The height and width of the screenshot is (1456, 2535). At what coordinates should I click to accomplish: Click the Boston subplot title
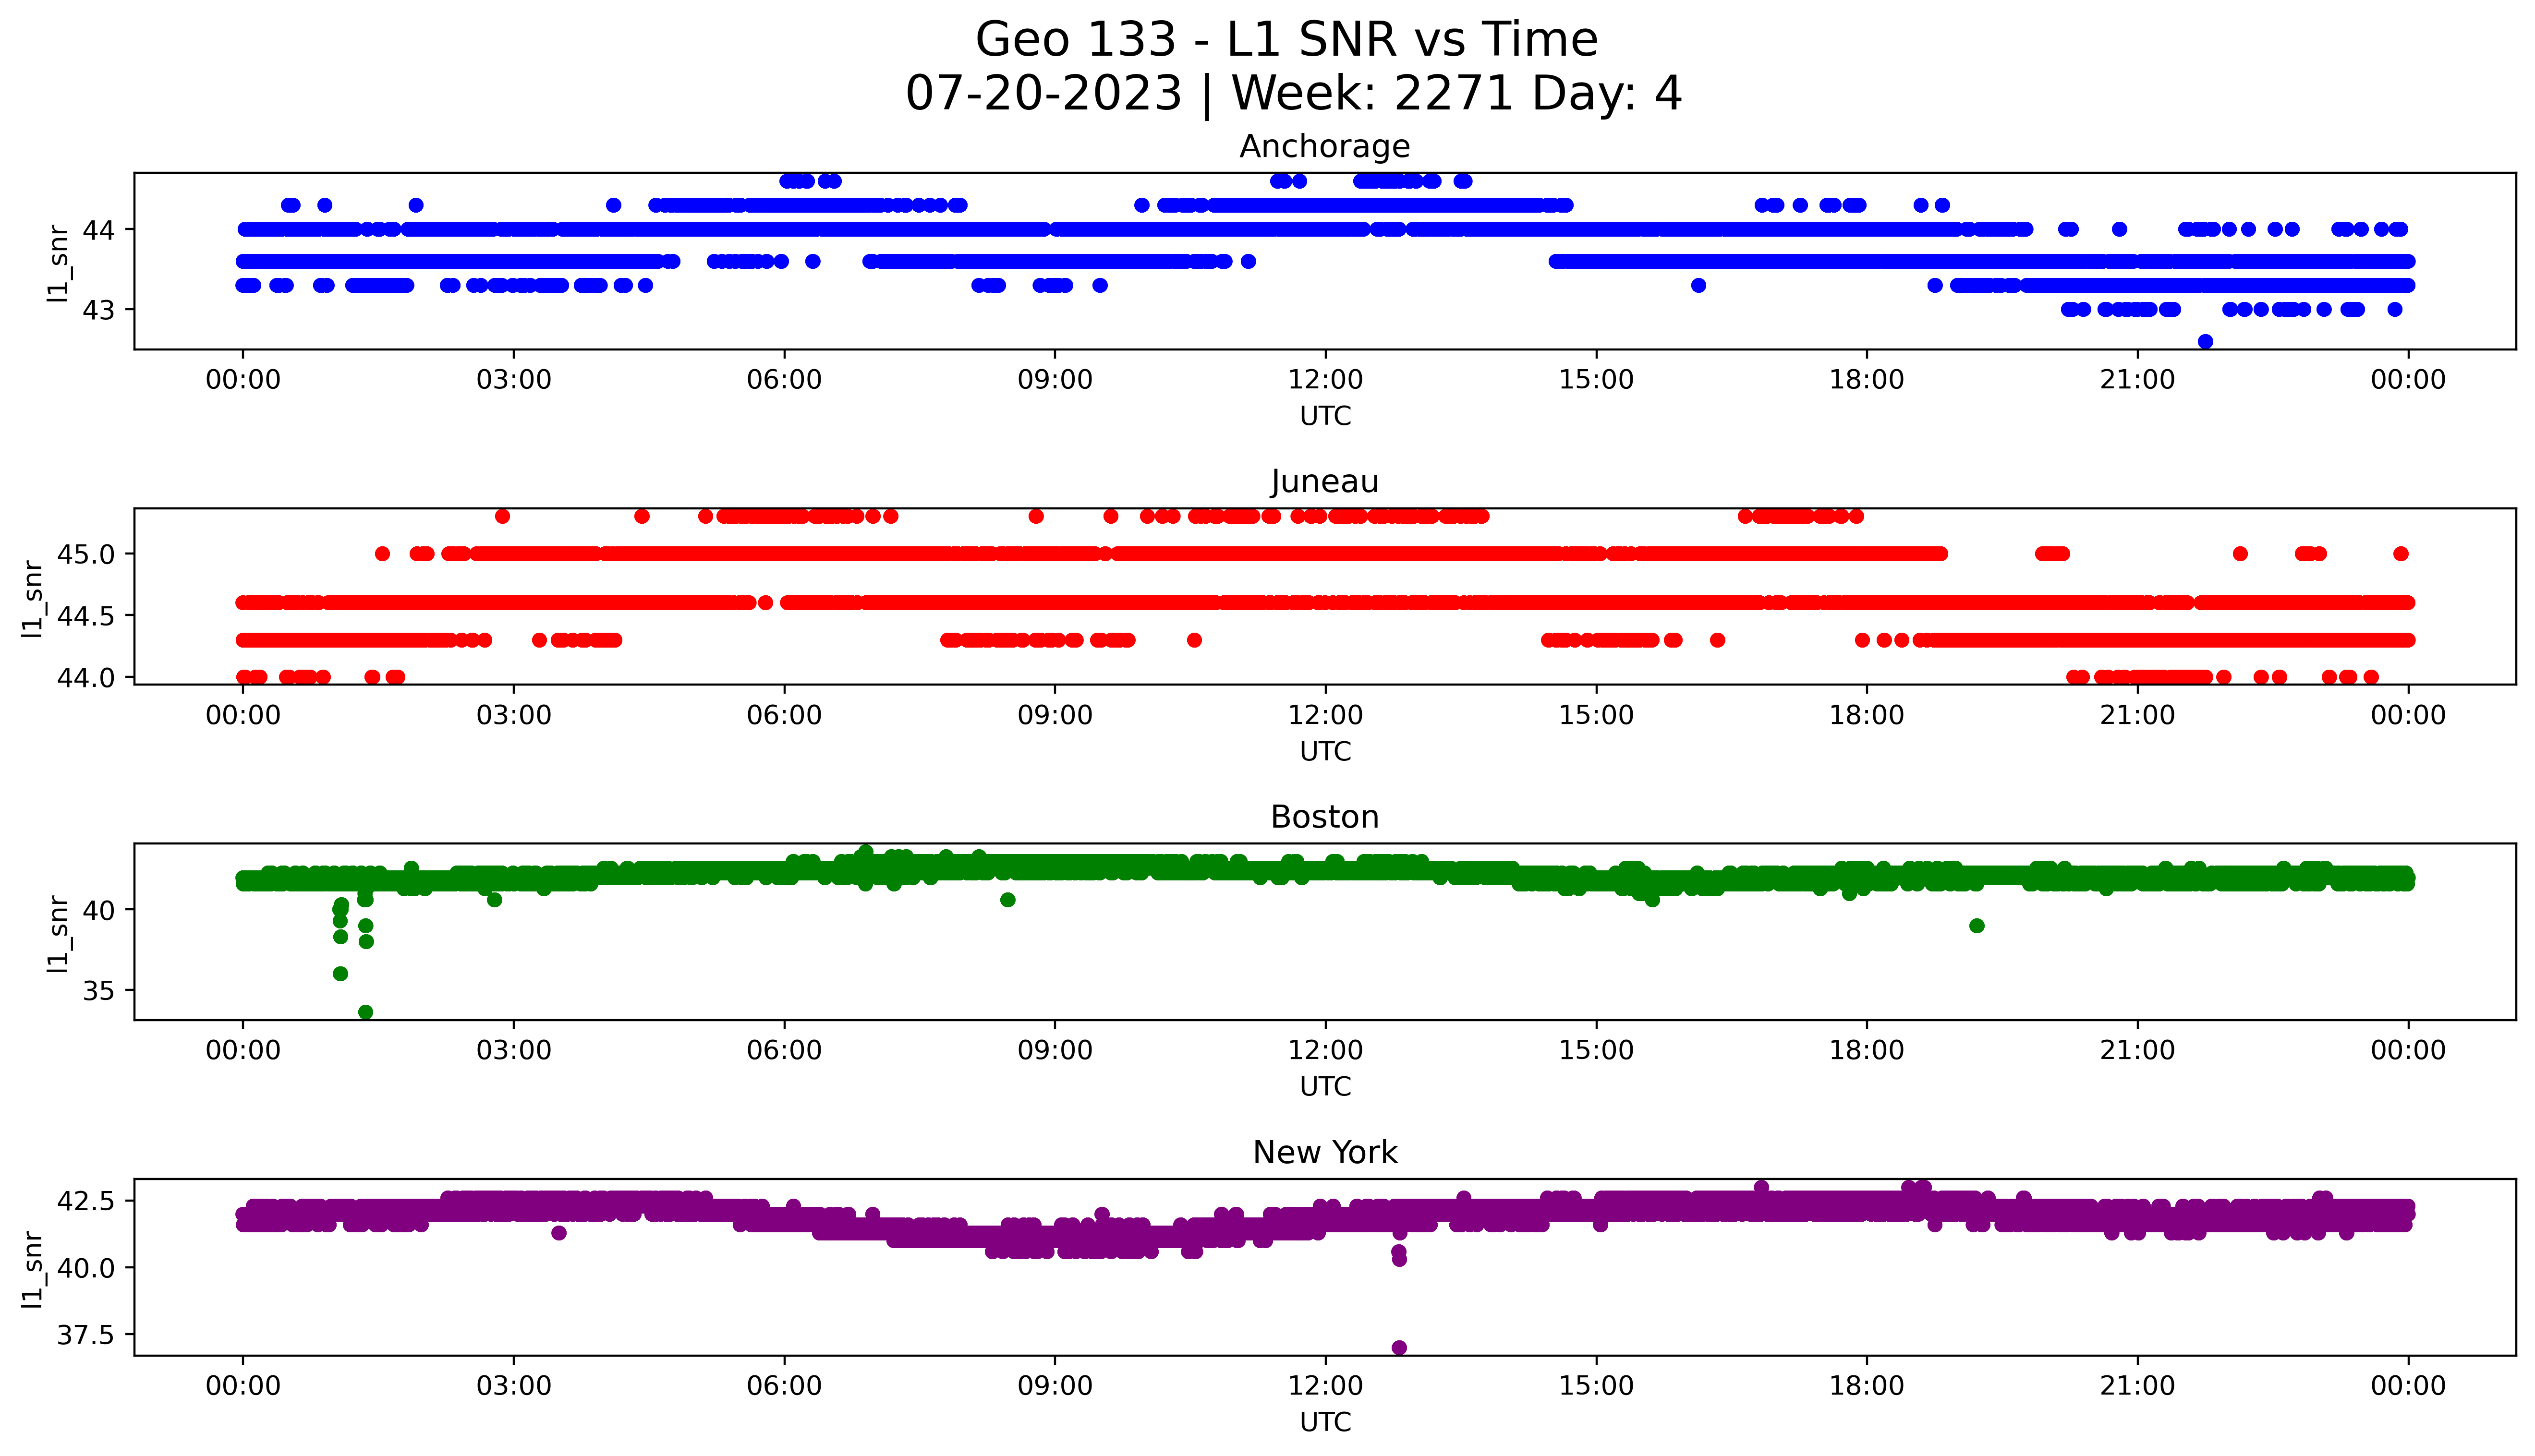[1325, 817]
